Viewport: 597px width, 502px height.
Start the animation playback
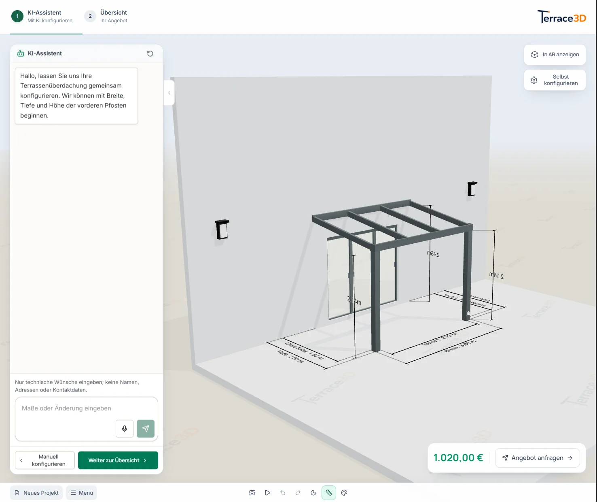coord(267,493)
